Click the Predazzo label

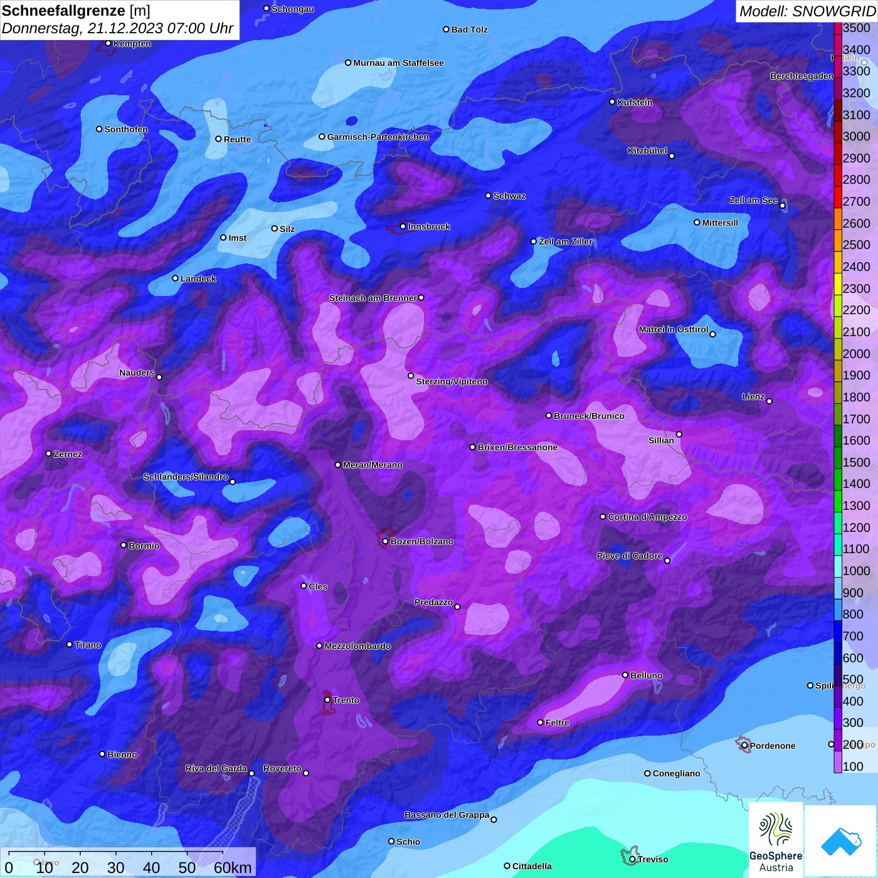tap(433, 602)
